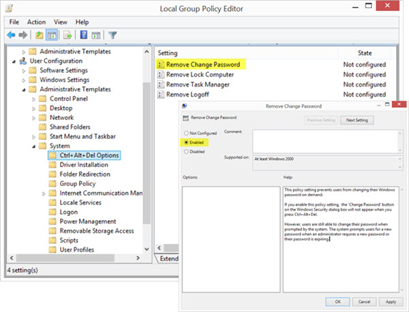Select Folder Redirection in the tree

click(85, 174)
